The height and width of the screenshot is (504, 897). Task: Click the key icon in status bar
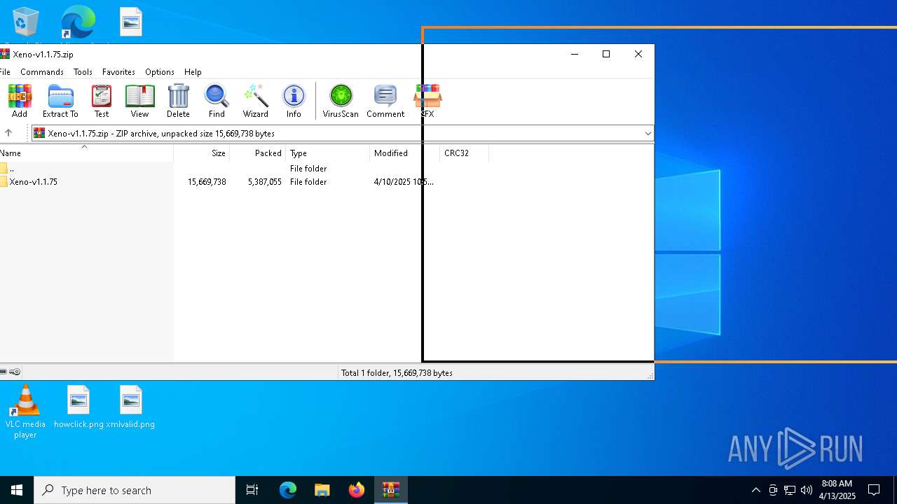point(15,372)
